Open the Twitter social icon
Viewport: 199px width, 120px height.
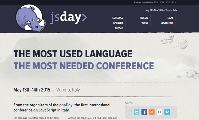click(x=137, y=112)
